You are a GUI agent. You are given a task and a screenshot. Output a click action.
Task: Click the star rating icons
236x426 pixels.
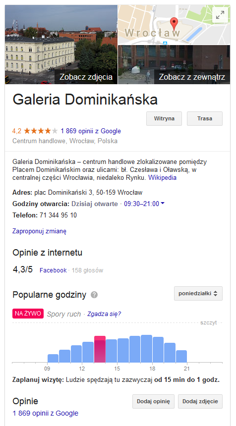pos(41,131)
